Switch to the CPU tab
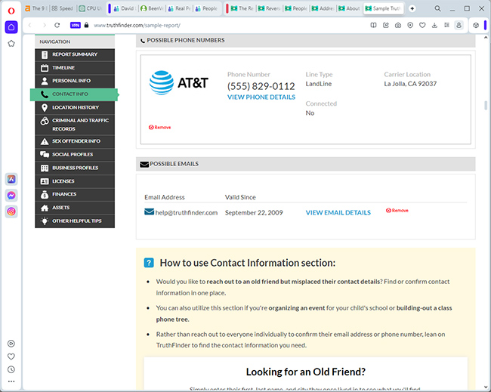 click(x=90, y=8)
